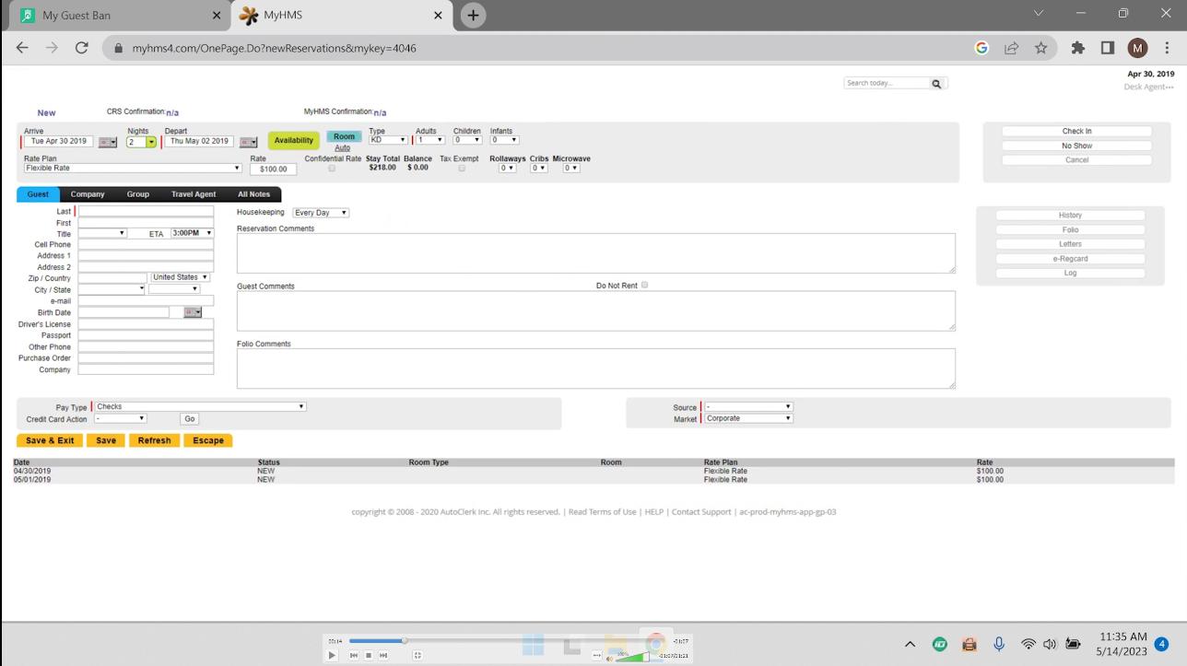Mark the guest as Do Not Rent

(644, 285)
